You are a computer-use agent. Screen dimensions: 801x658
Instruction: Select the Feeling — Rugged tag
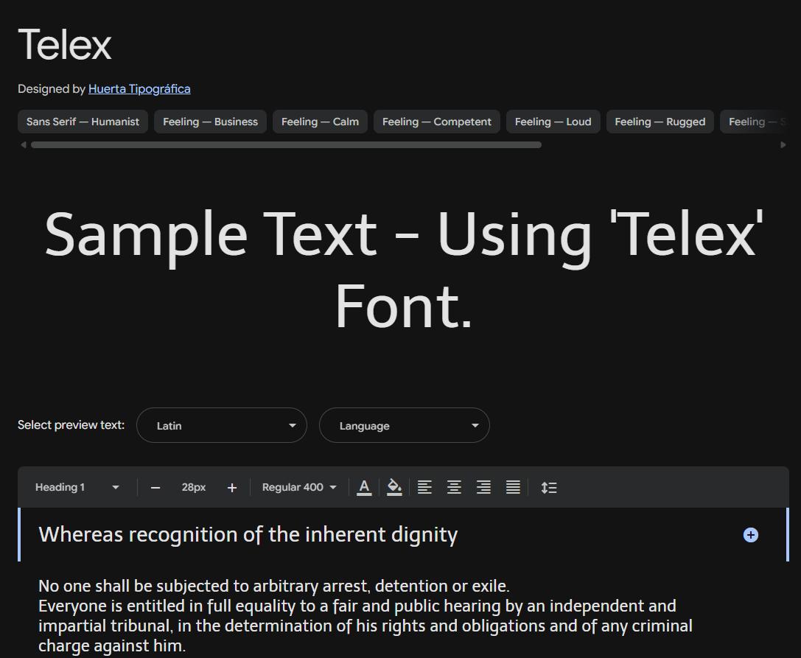[x=660, y=122]
